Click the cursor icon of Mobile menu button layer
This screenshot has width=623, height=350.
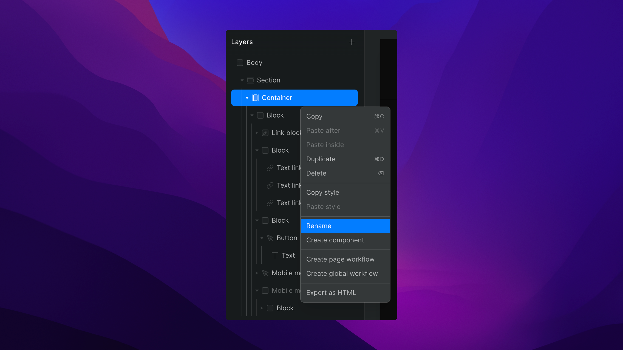pos(265,273)
